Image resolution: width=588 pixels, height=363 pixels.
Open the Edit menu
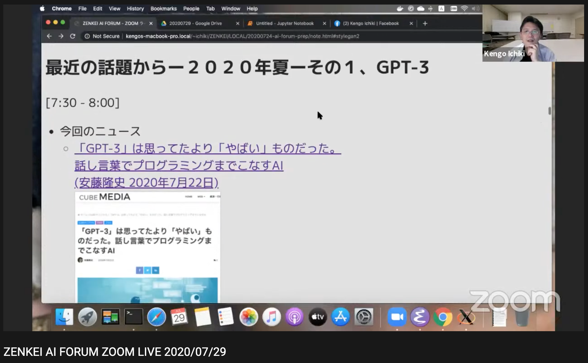[x=97, y=8]
